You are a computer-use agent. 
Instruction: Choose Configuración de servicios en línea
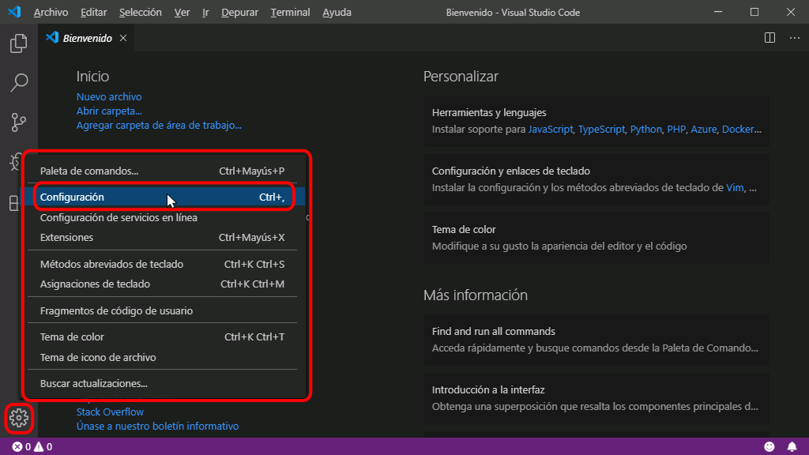point(162,217)
